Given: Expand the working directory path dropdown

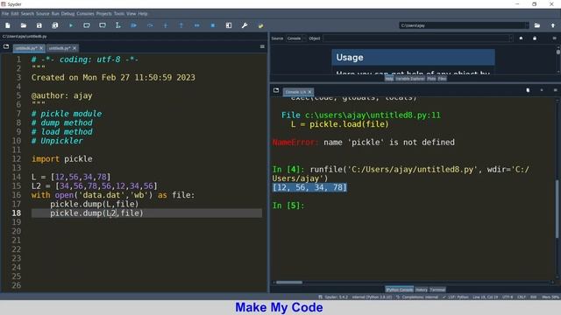Looking at the screenshot, I should [526, 25].
